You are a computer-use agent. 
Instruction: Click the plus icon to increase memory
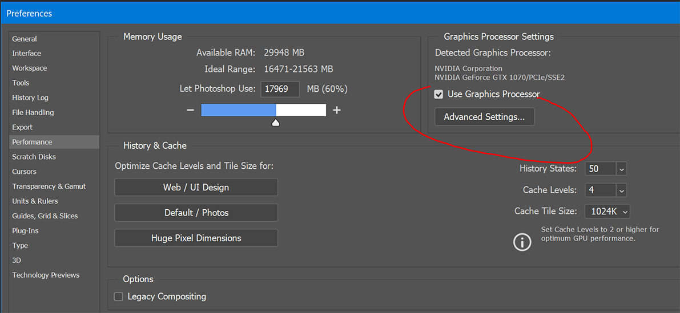tap(337, 110)
